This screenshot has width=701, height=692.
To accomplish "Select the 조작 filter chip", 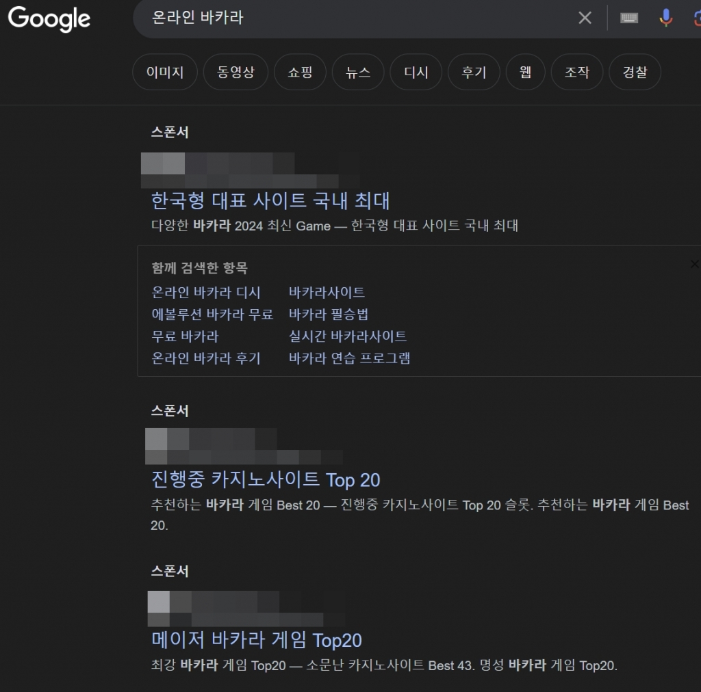I will [577, 72].
